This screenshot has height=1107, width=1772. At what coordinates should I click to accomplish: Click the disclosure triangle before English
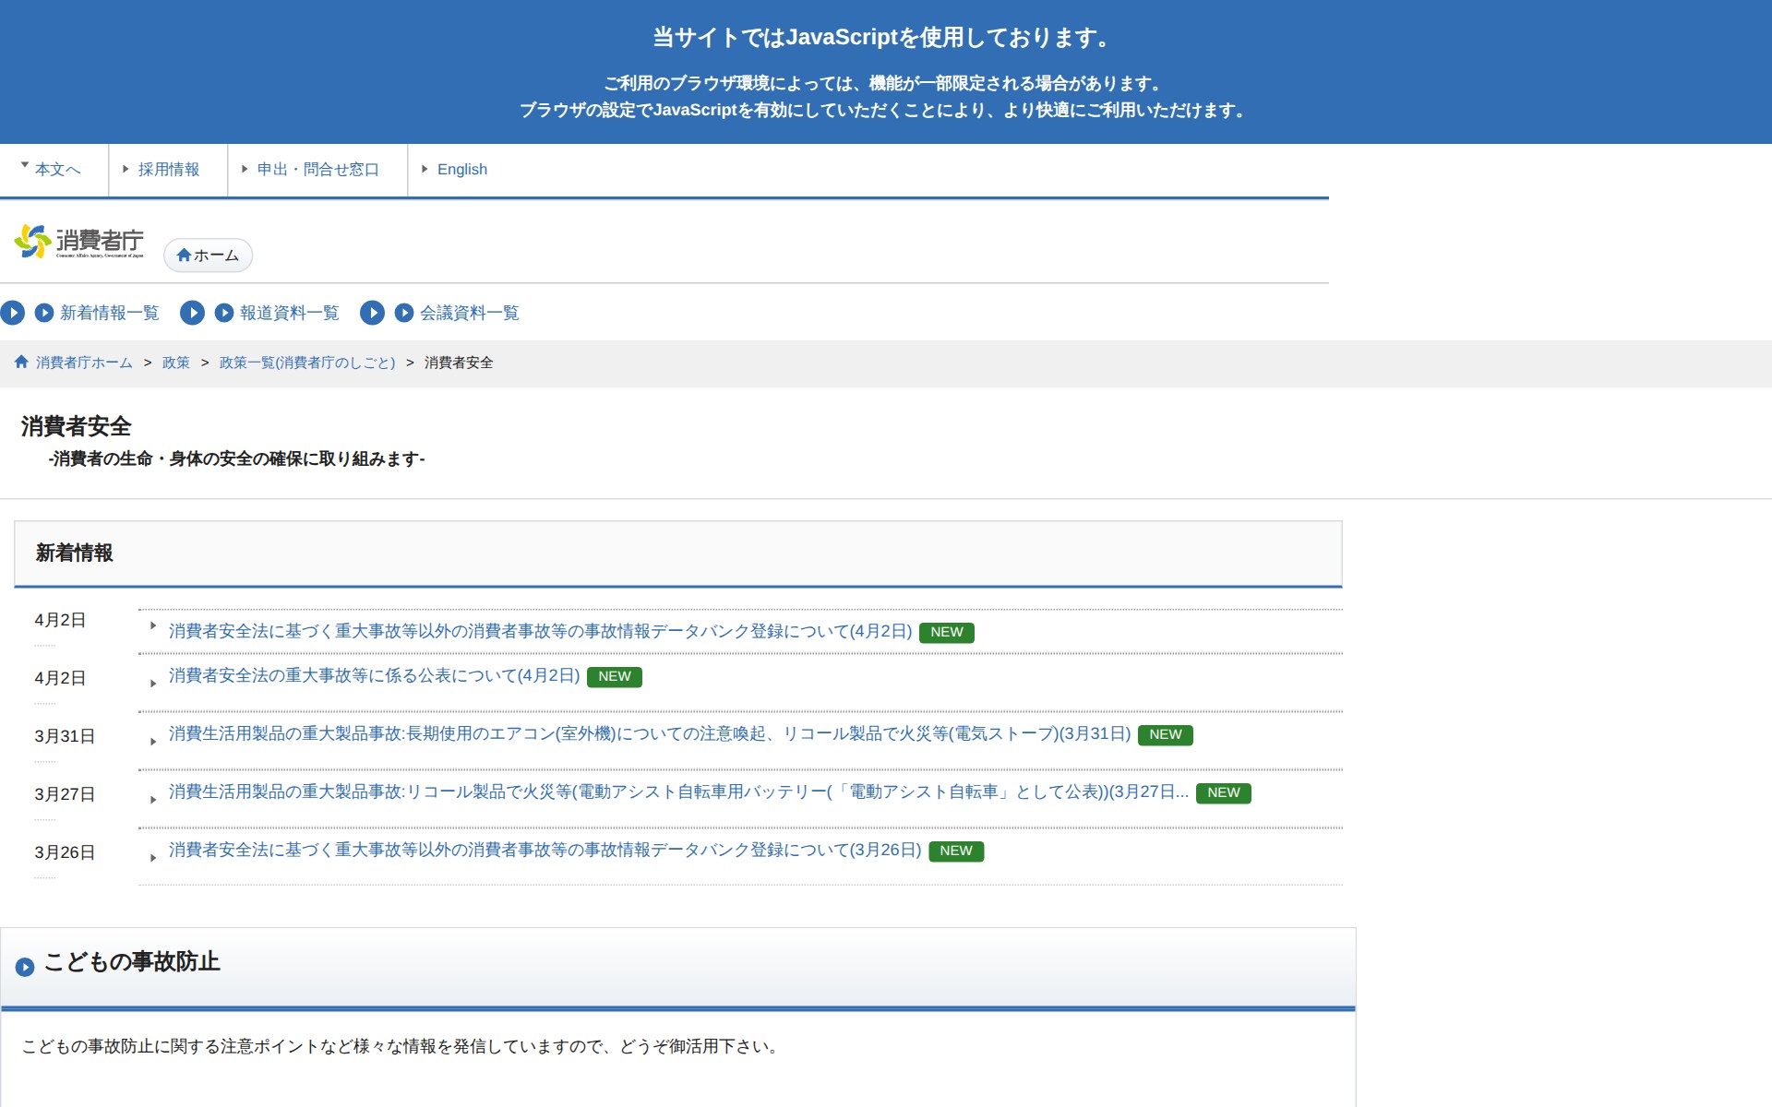(x=425, y=169)
